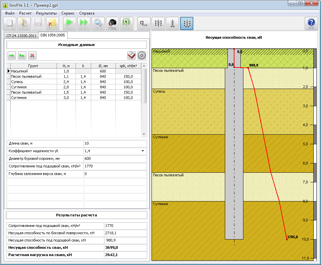
Task: Take a snapshot using the camera icon
Action: [112, 23]
